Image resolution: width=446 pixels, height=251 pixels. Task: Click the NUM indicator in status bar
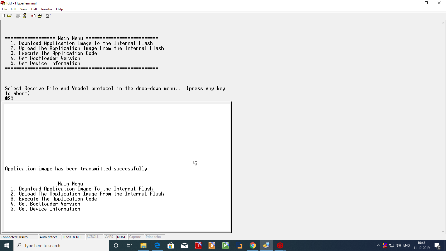[121, 237]
